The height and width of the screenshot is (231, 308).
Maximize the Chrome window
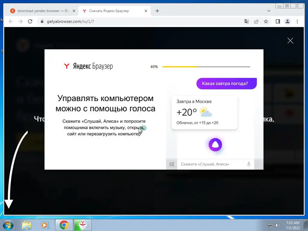[287, 6]
